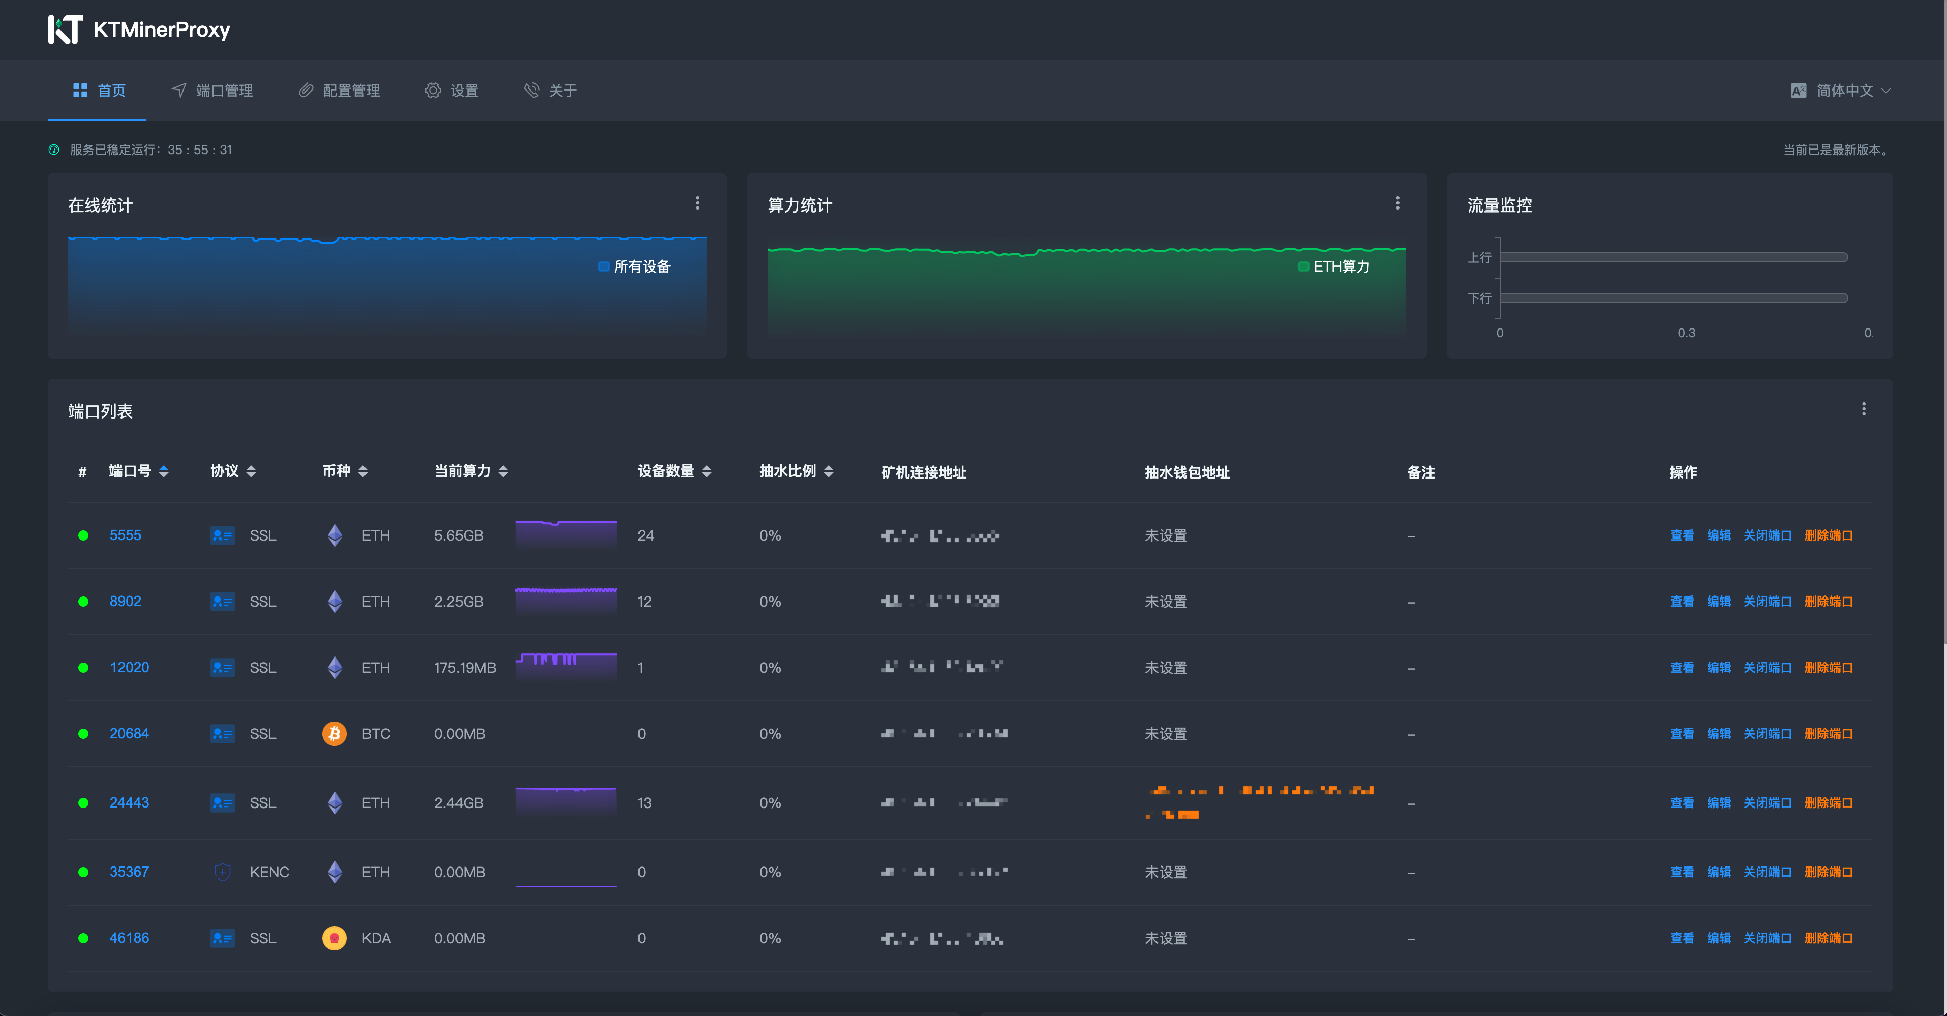Toggle the 所有设备 legend in online chart
The image size is (1947, 1016).
tap(634, 267)
